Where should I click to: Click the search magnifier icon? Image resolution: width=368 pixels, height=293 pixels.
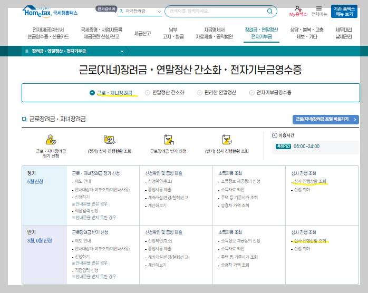(x=269, y=11)
